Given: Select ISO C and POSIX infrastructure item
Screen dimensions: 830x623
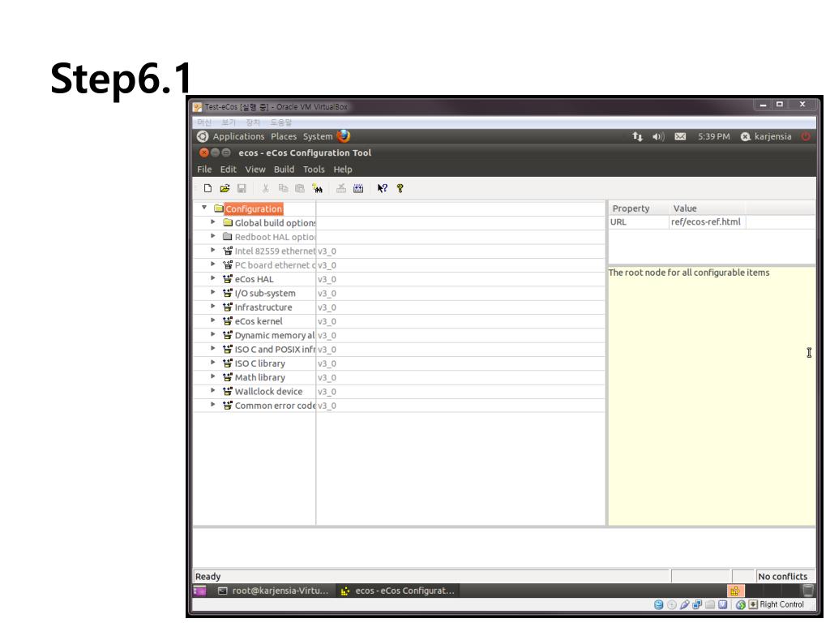Looking at the screenshot, I should click(x=275, y=349).
